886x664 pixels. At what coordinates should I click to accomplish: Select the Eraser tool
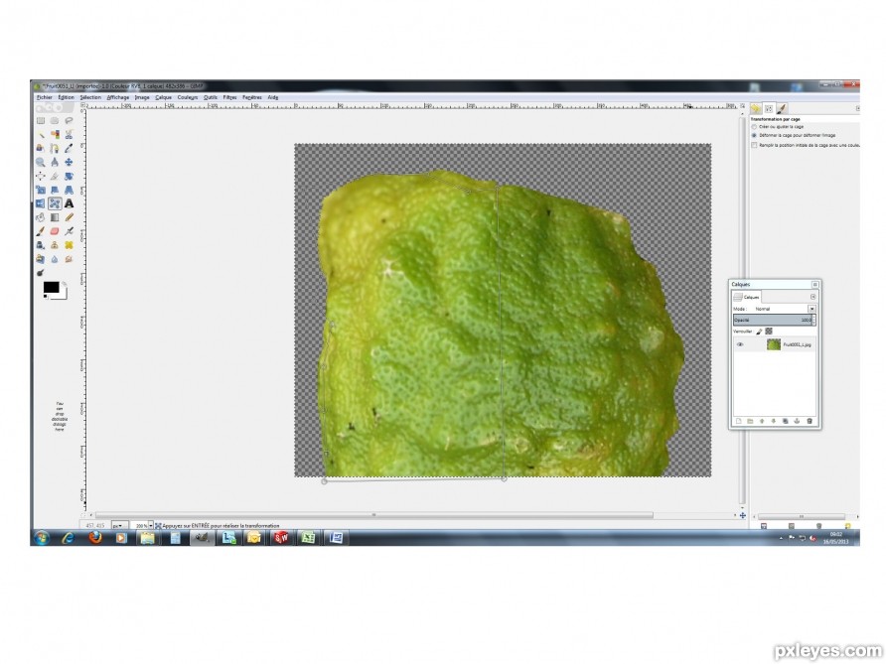[x=55, y=231]
